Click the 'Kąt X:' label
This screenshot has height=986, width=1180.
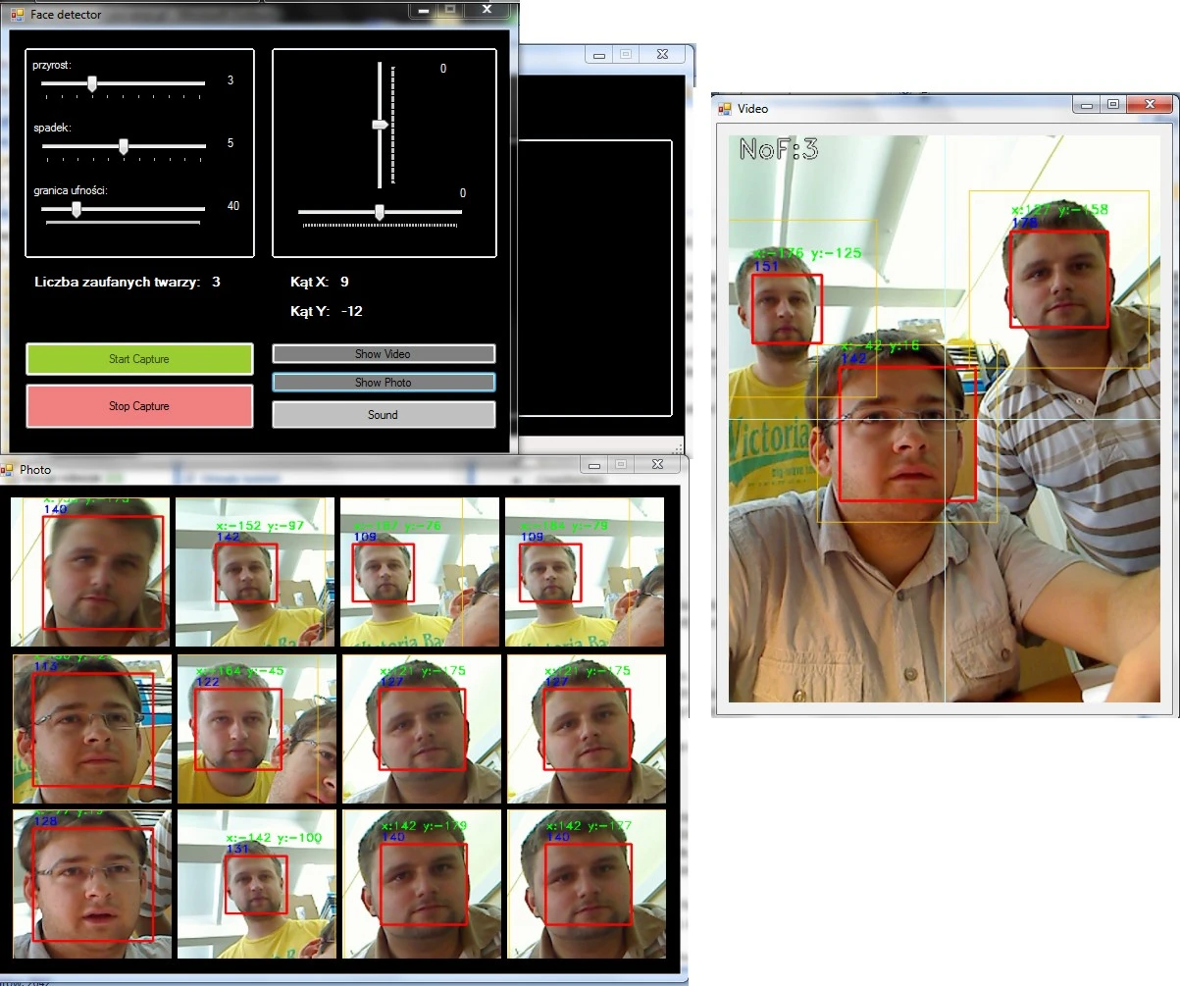307,283
